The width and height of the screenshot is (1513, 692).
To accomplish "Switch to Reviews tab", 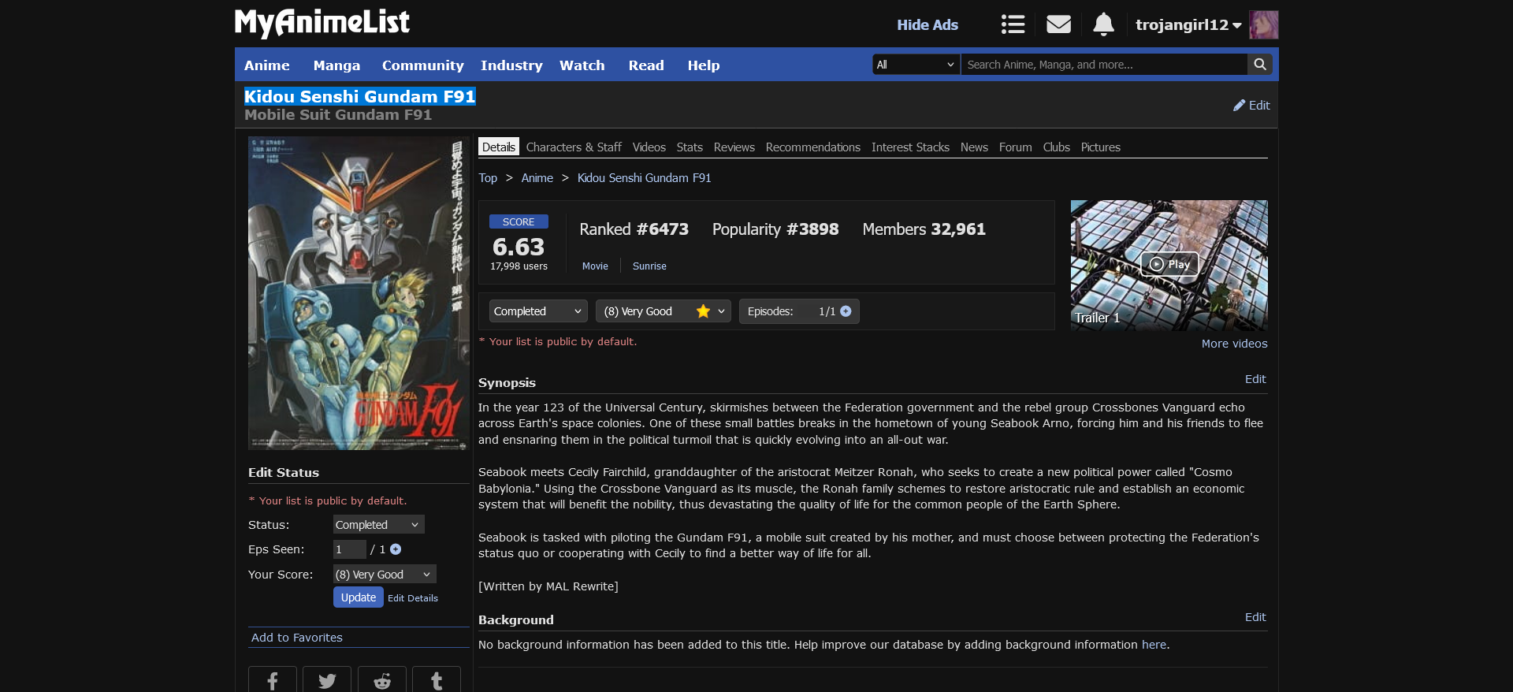I will (734, 147).
